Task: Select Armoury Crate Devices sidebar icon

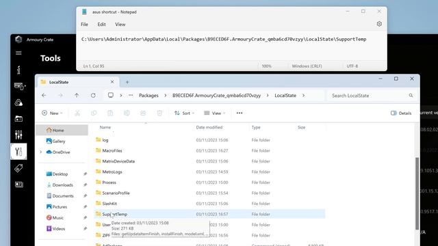Action: tap(19, 86)
